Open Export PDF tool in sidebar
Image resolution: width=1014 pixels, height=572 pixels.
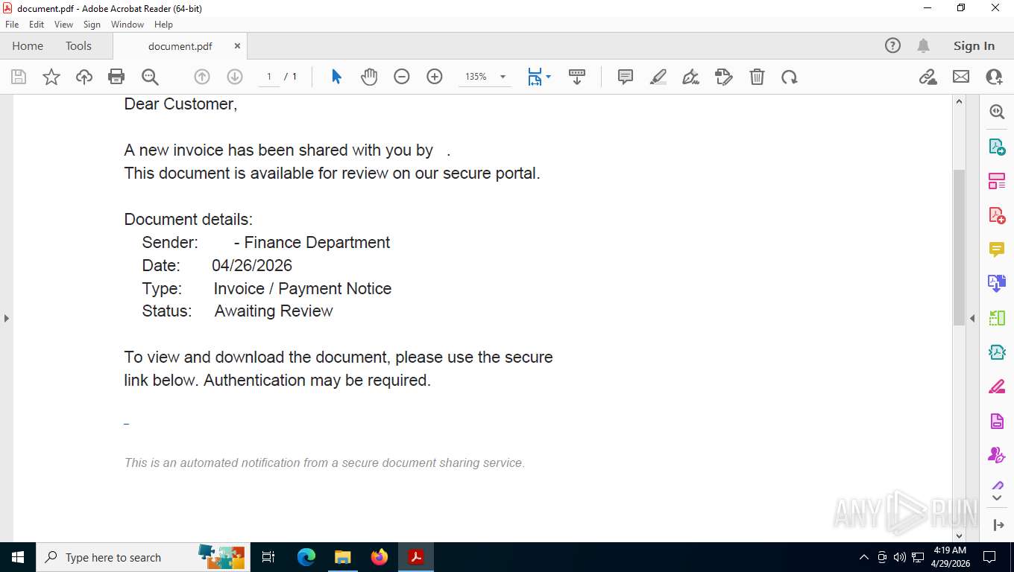click(997, 147)
